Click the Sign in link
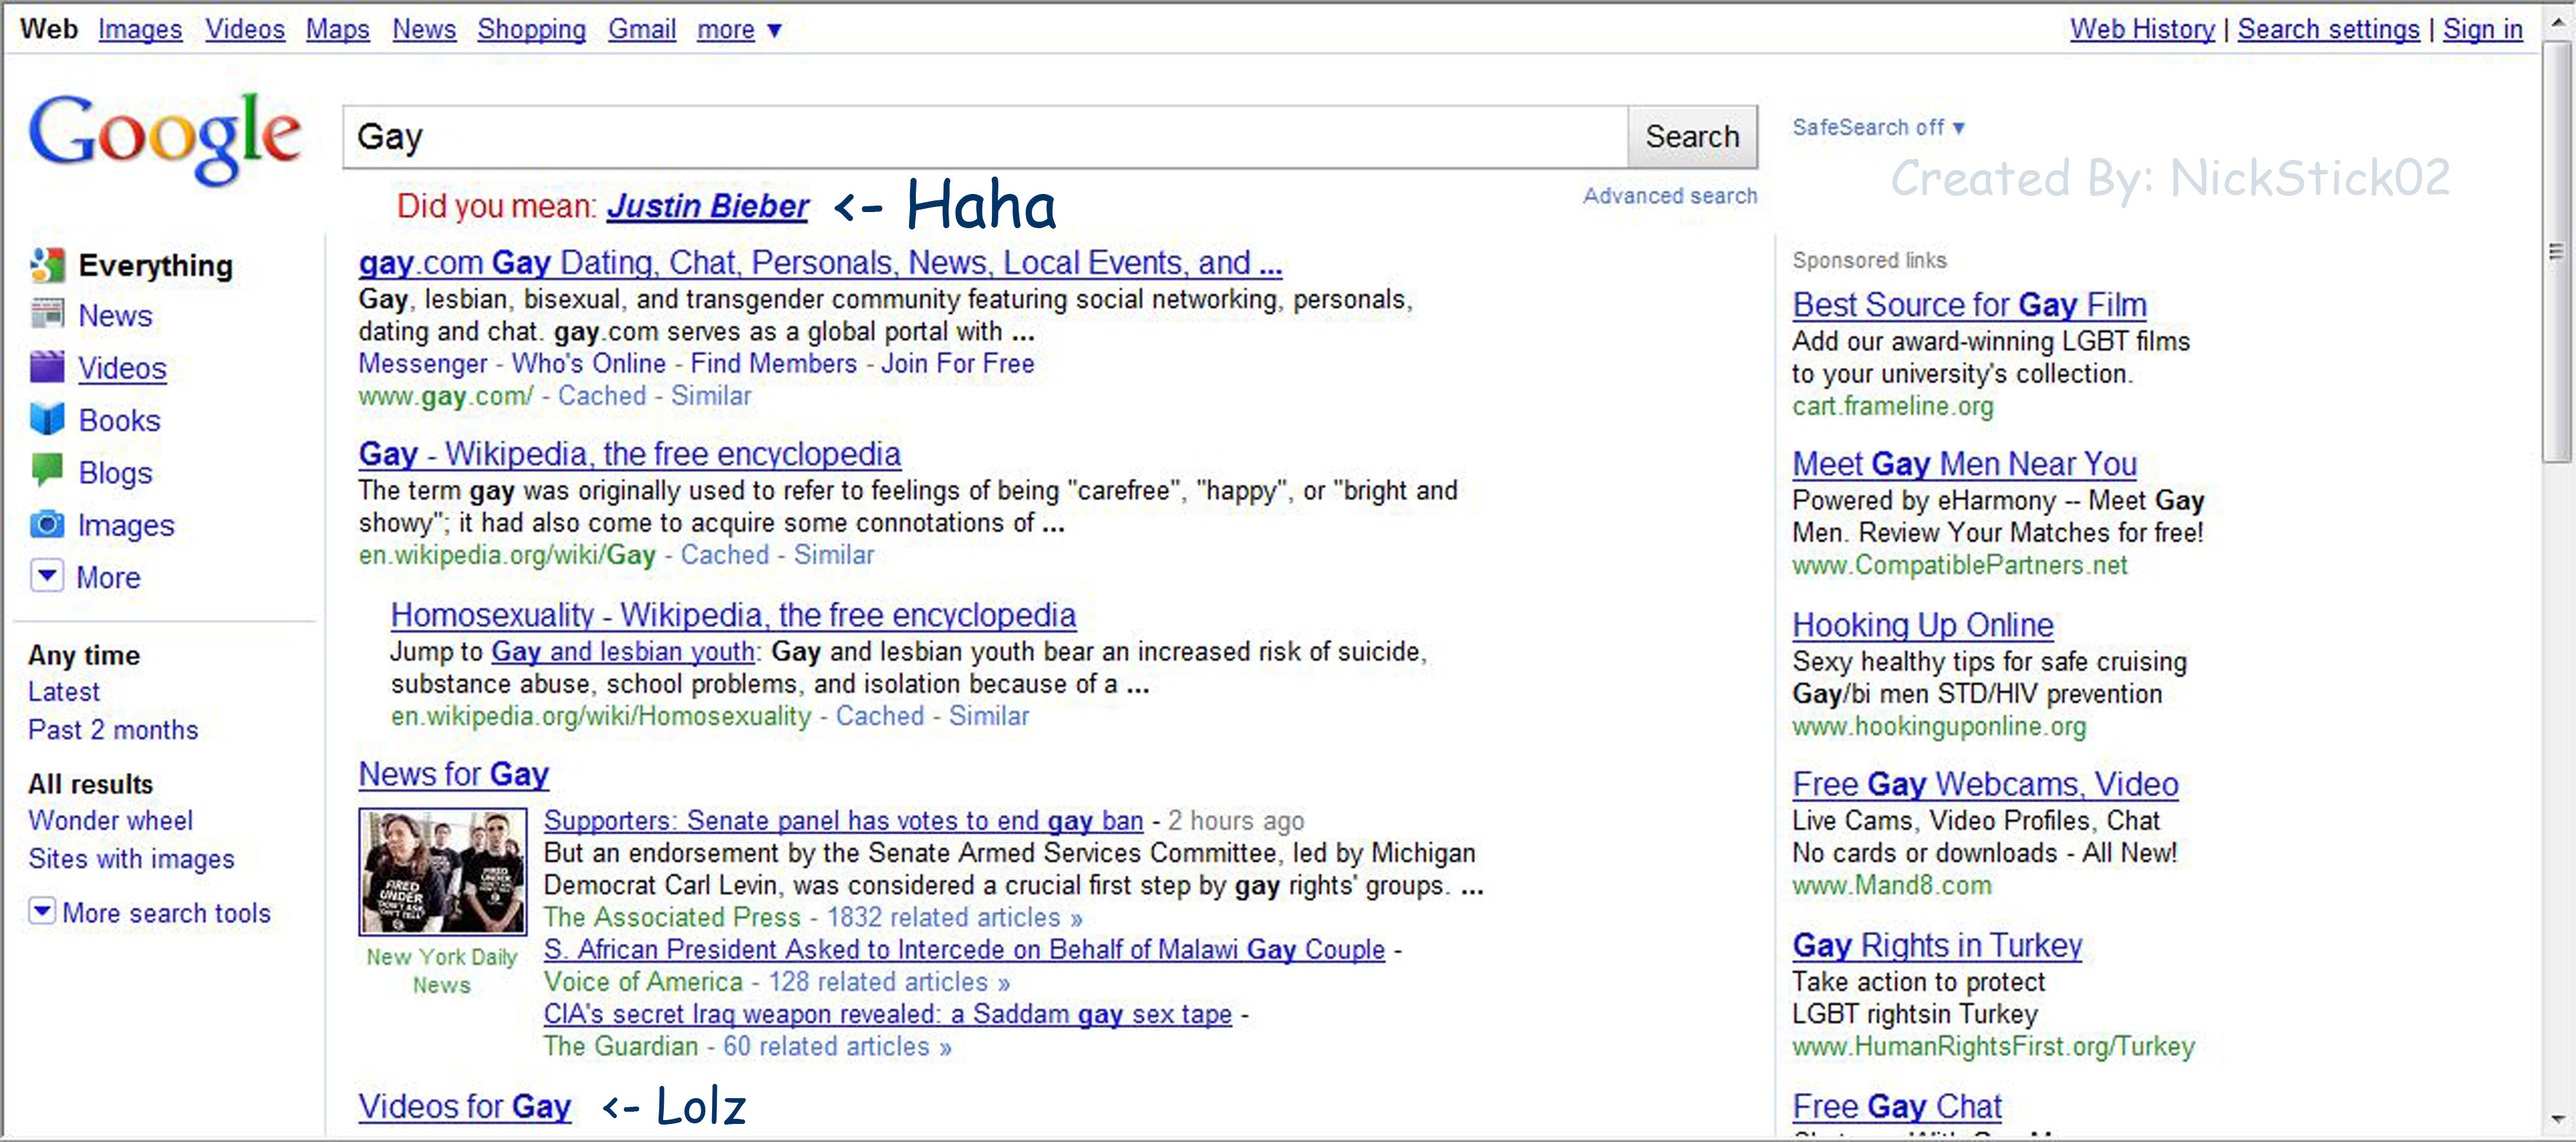 pos(2483,30)
